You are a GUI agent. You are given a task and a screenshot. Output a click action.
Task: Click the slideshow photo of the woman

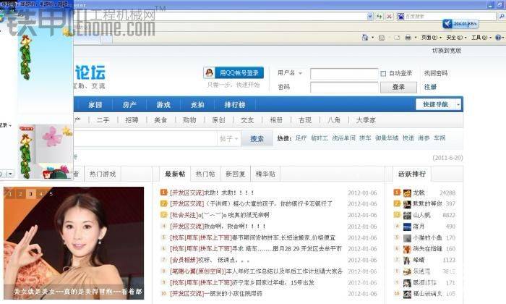tap(74, 243)
